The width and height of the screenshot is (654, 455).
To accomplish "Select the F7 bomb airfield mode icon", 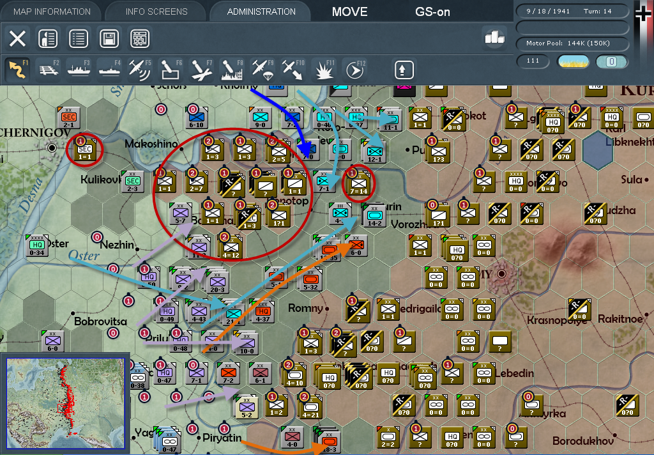I will tap(202, 70).
